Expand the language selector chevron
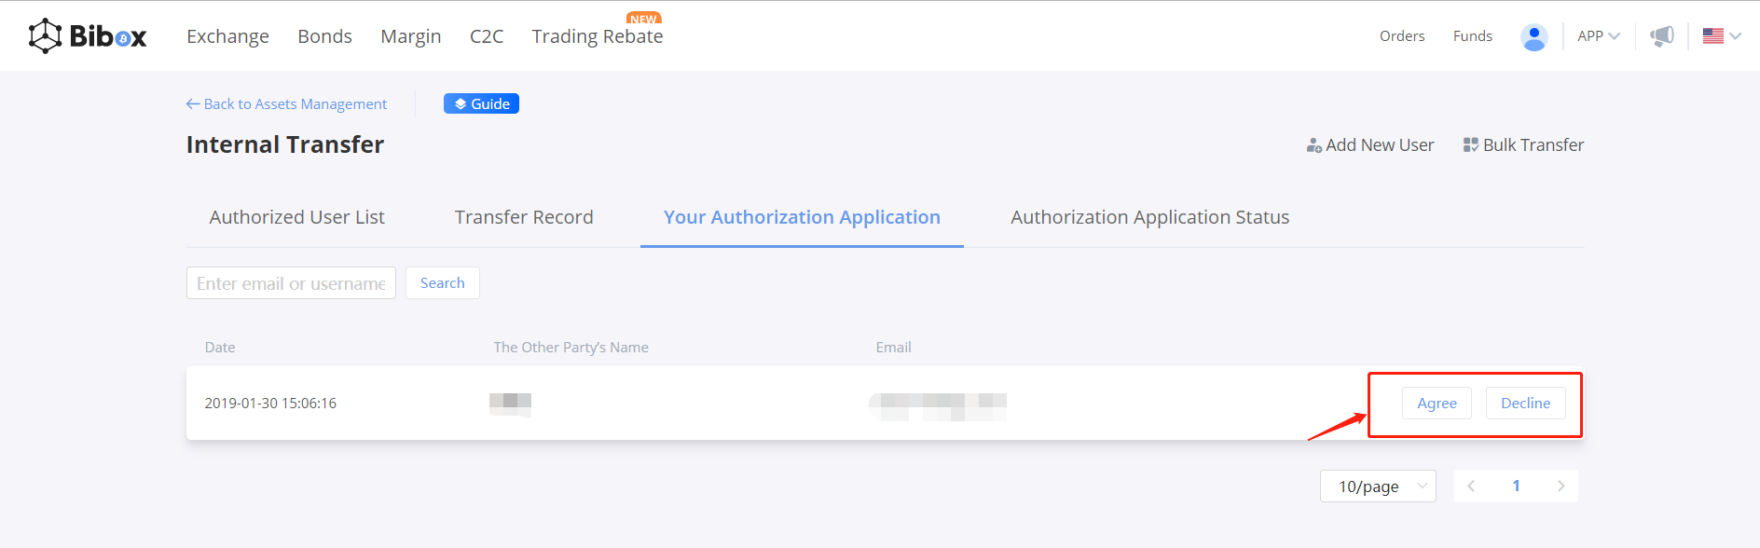1760x548 pixels. tap(1735, 36)
